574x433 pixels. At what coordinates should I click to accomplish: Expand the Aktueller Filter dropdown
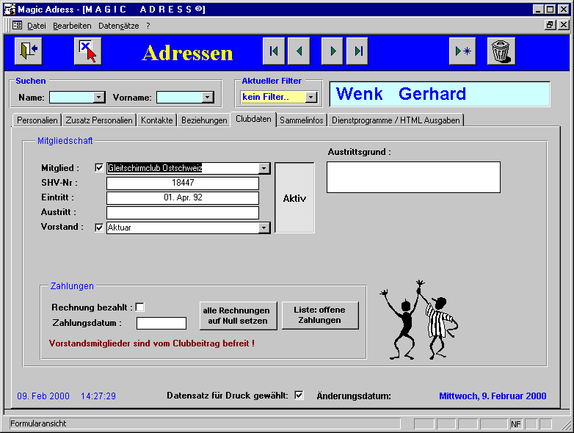(x=311, y=97)
